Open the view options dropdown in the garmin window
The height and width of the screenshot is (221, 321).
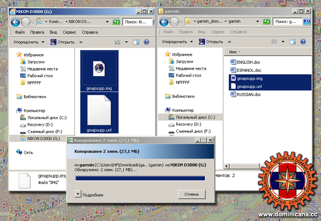282,42
